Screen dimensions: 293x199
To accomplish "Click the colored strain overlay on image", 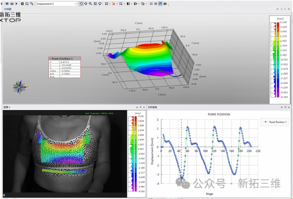I will [x=62, y=151].
